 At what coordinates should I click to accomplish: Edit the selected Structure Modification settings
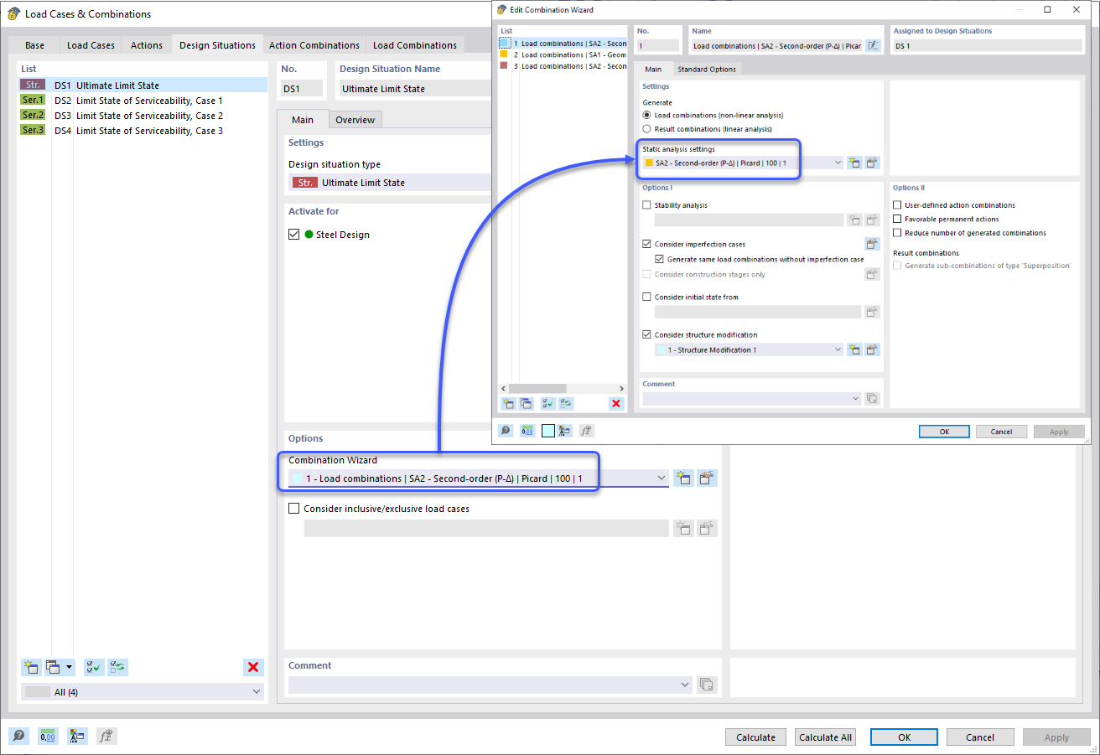click(872, 349)
